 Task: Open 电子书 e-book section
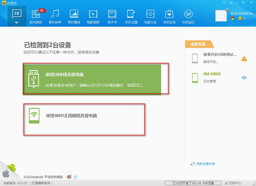click(112, 17)
